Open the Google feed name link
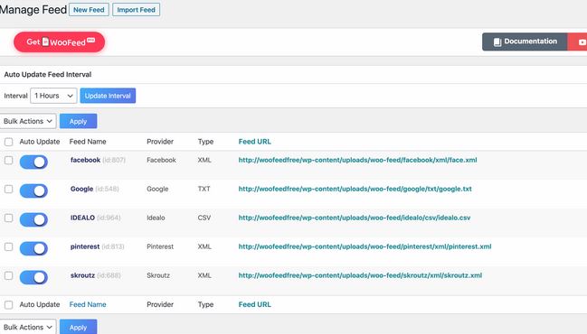 [81, 189]
